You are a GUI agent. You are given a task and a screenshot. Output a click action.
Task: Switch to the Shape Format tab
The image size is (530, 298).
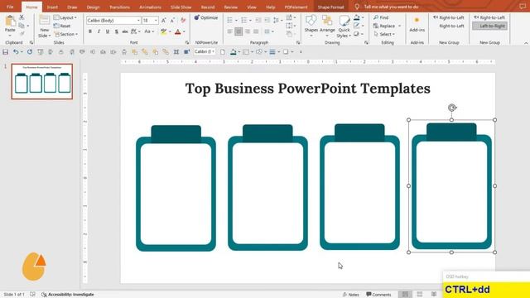(x=330, y=7)
